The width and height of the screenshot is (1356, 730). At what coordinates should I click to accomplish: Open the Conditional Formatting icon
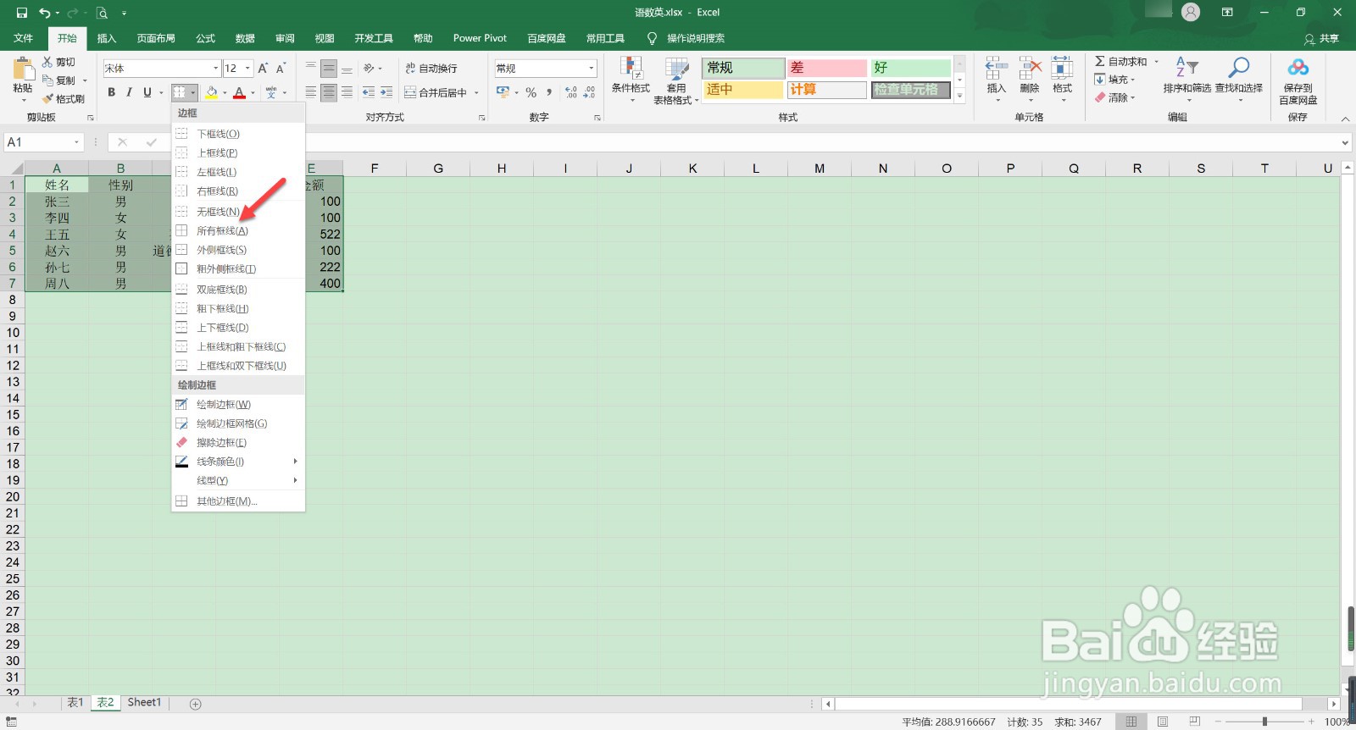click(631, 69)
